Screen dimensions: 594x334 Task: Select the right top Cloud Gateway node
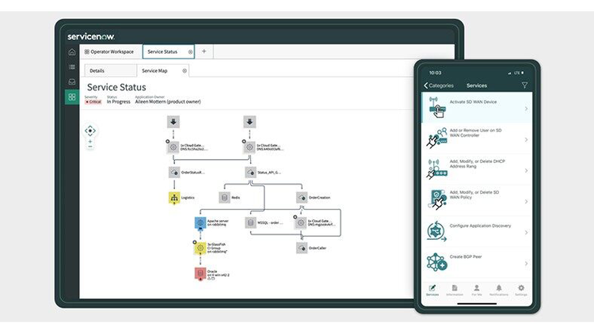coord(249,147)
